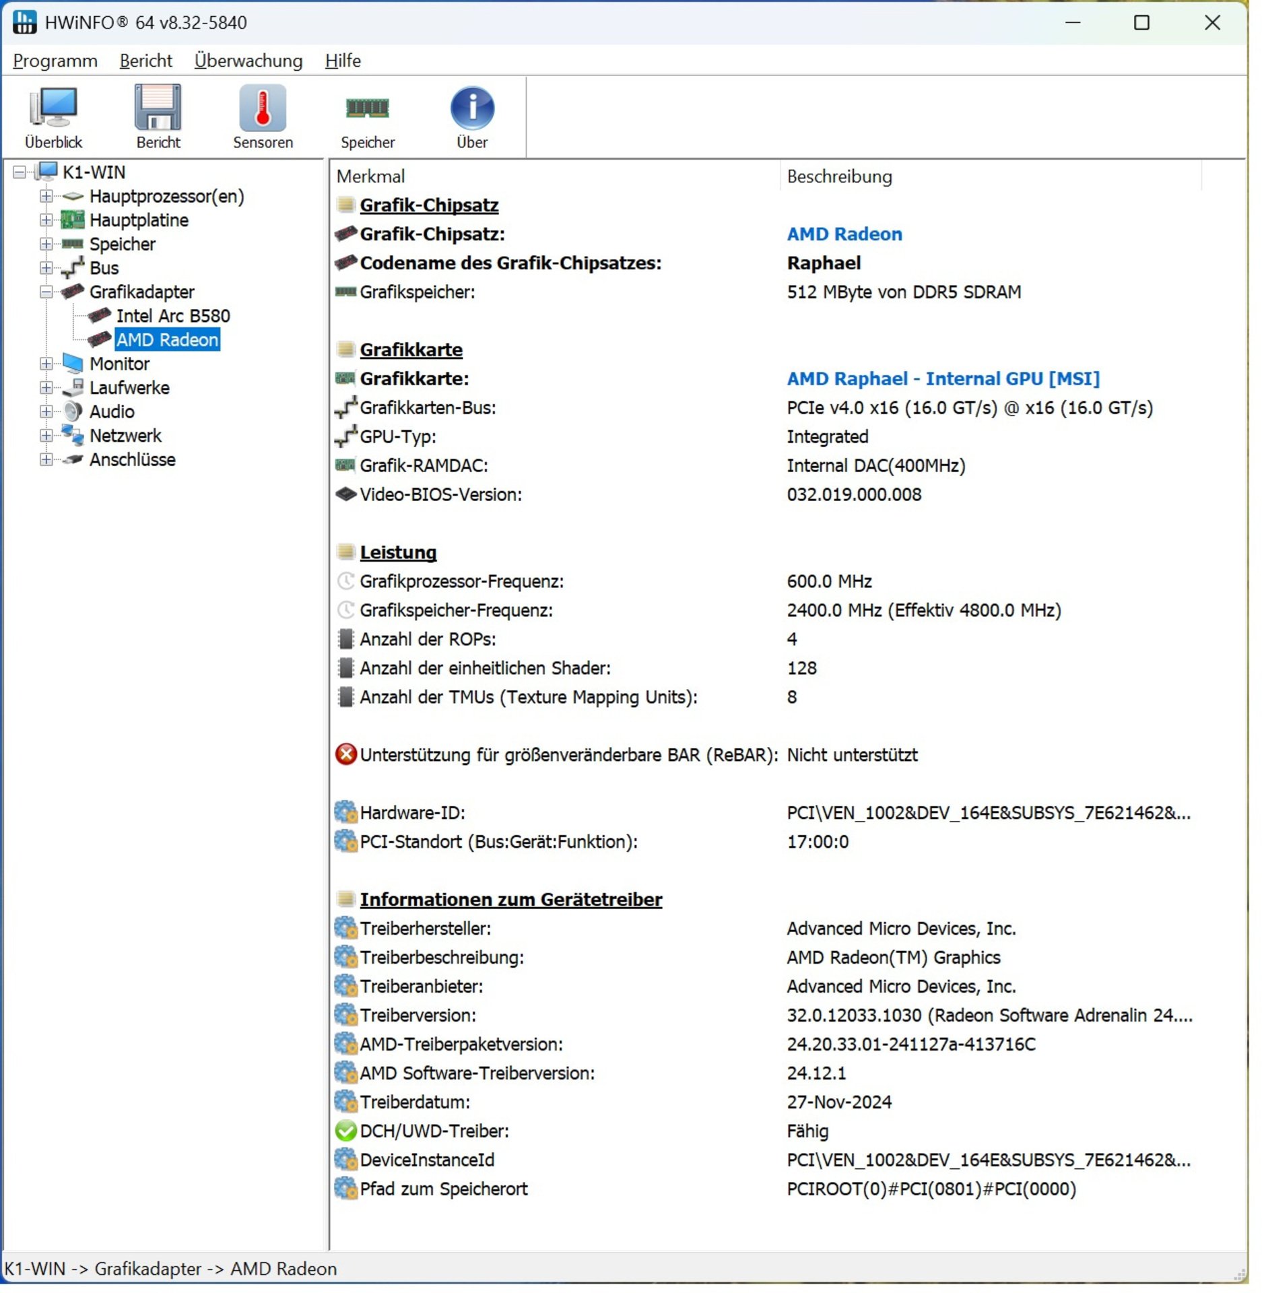Screen dimensions: 1262x1293
Task: Click the status bar path text
Action: pos(171,1270)
